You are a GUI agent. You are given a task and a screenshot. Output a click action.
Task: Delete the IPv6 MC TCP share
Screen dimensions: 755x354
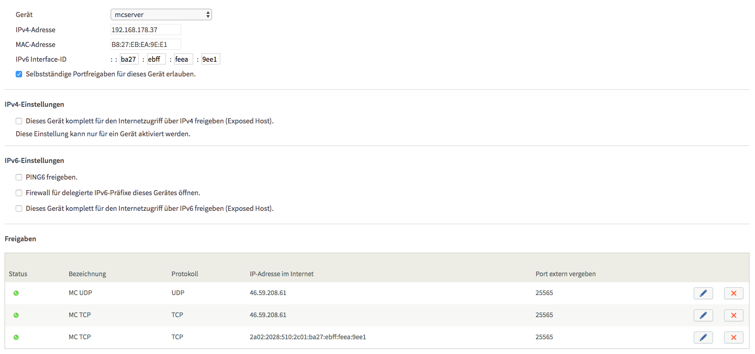coord(733,337)
